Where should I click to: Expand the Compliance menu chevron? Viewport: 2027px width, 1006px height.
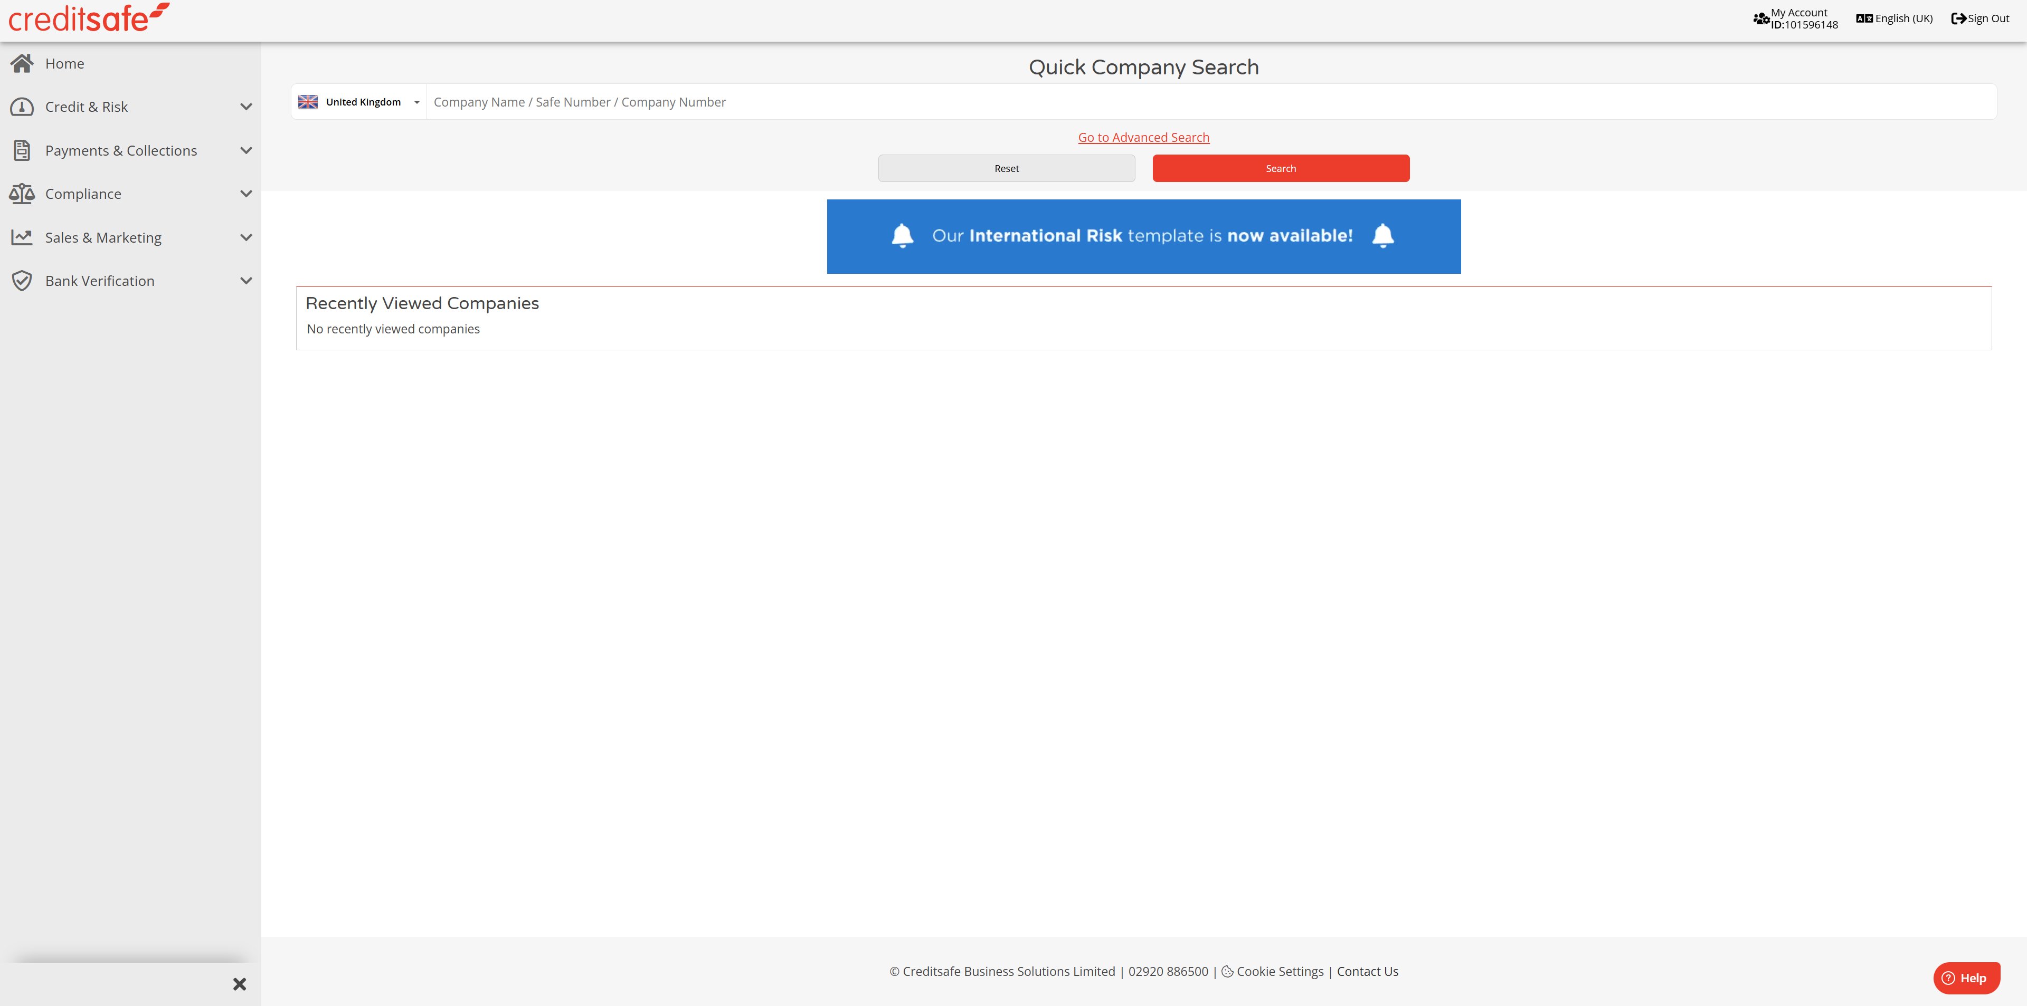(245, 194)
